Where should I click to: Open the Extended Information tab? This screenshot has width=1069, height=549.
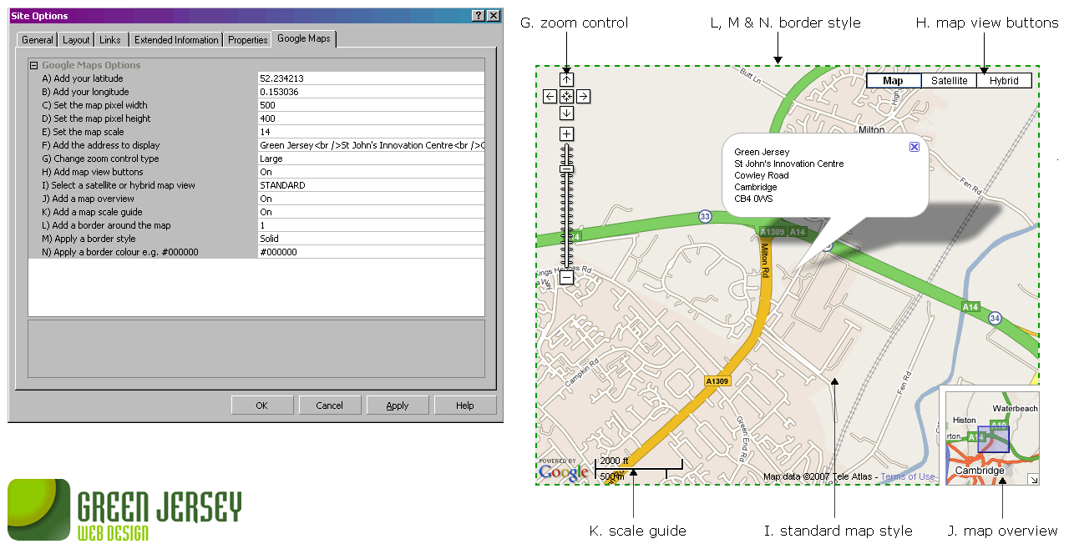[176, 40]
